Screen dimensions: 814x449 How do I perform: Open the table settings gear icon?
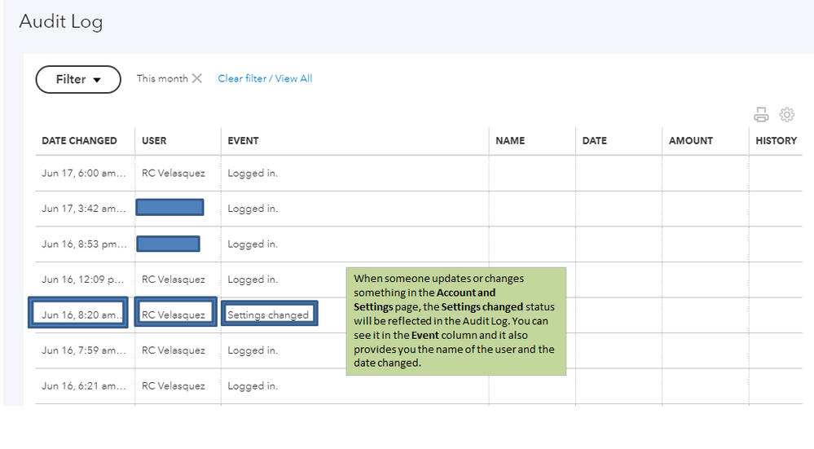point(786,115)
